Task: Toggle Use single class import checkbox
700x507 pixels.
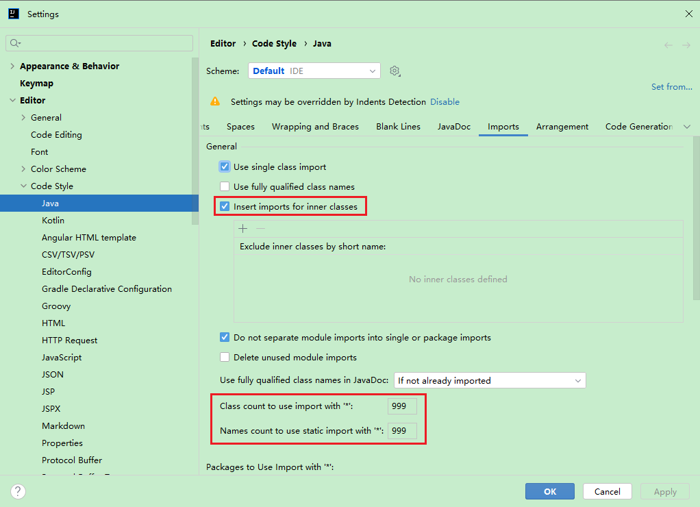Action: pos(225,166)
